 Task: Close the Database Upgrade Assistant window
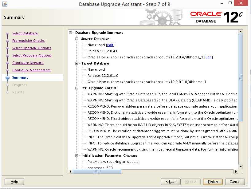coord(241,3)
